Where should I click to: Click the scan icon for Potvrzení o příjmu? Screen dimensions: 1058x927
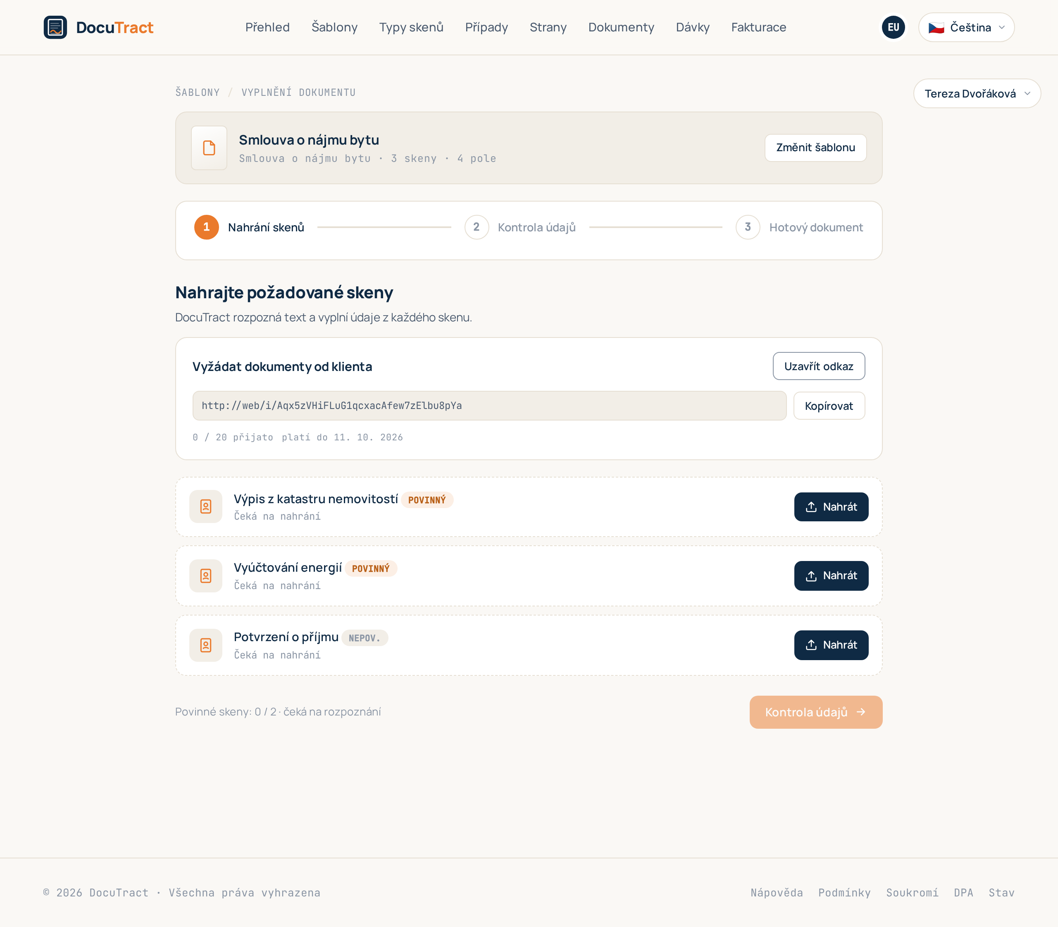click(x=206, y=645)
